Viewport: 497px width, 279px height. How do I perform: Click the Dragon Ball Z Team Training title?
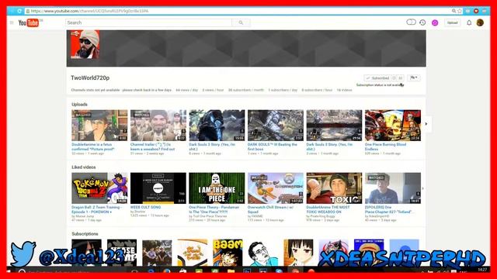pyautogui.click(x=96, y=209)
